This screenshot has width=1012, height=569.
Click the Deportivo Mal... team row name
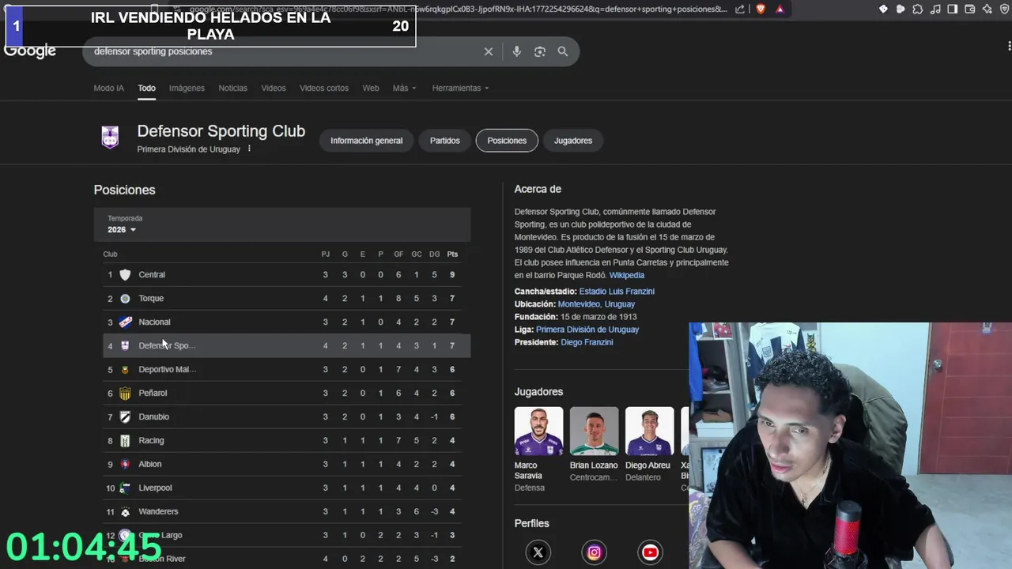pyautogui.click(x=168, y=369)
